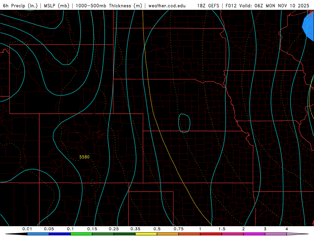Click the '2' legend value
314x236 pixels.
(x=243, y=229)
